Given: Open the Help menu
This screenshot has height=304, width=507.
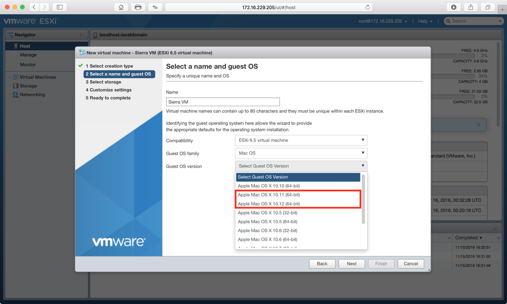Looking at the screenshot, I should tap(425, 21).
